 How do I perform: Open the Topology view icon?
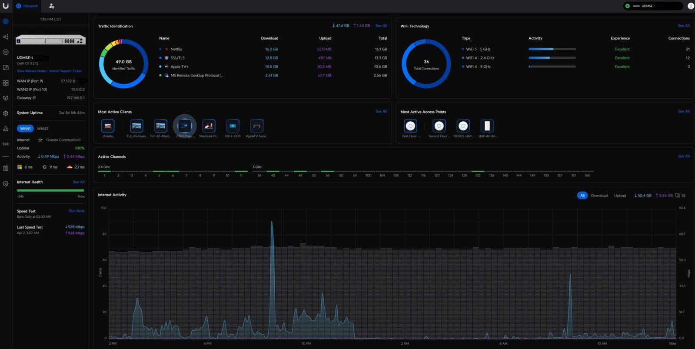(6, 37)
